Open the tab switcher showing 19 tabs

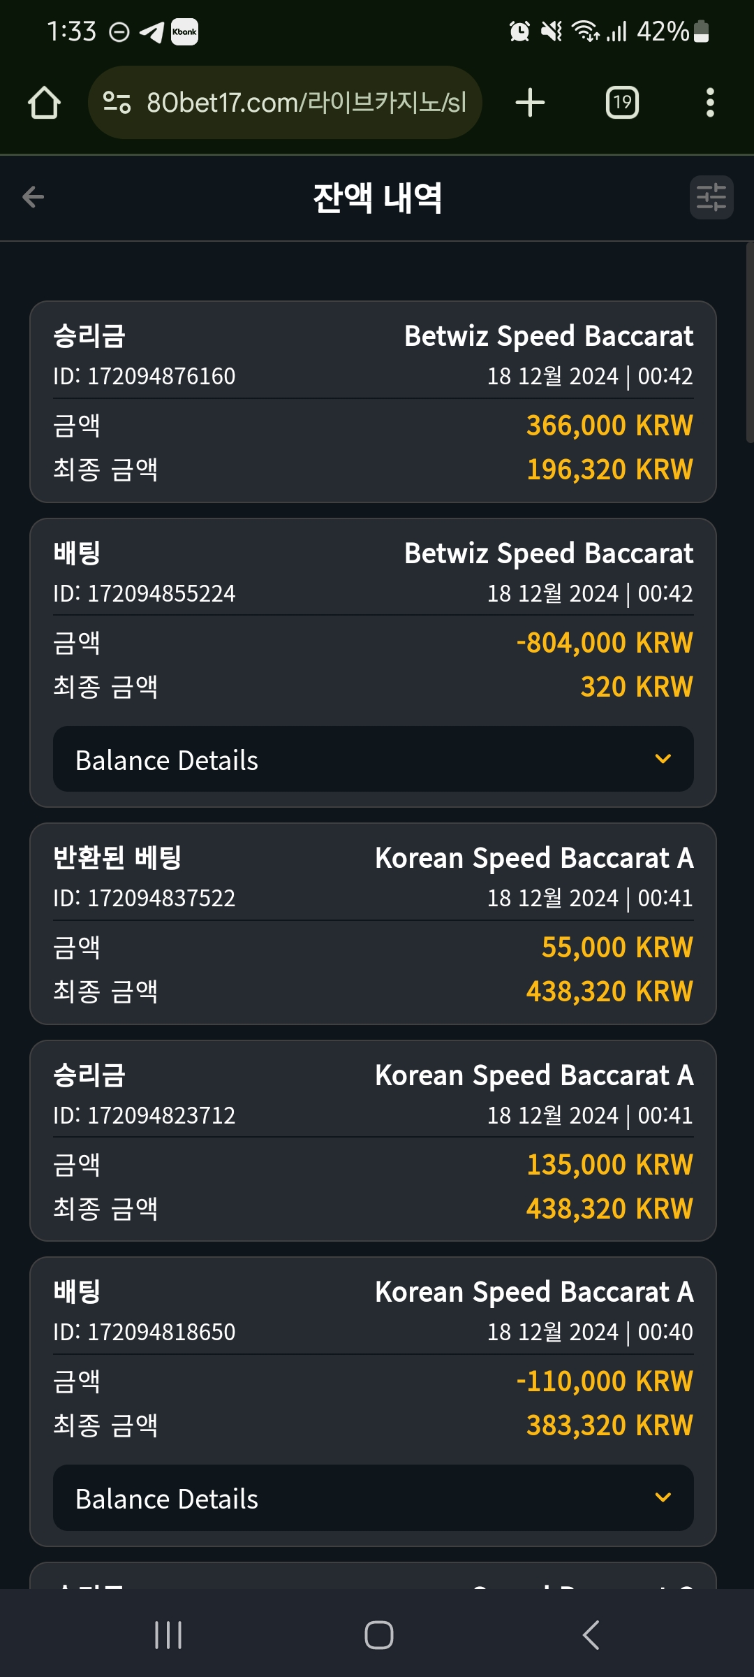(x=622, y=103)
